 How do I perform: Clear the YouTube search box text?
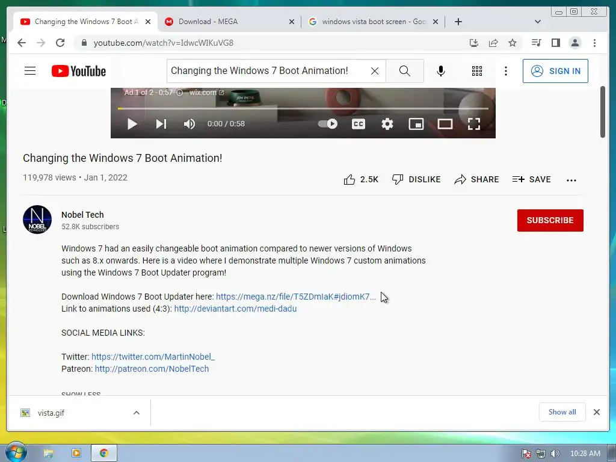pos(375,71)
